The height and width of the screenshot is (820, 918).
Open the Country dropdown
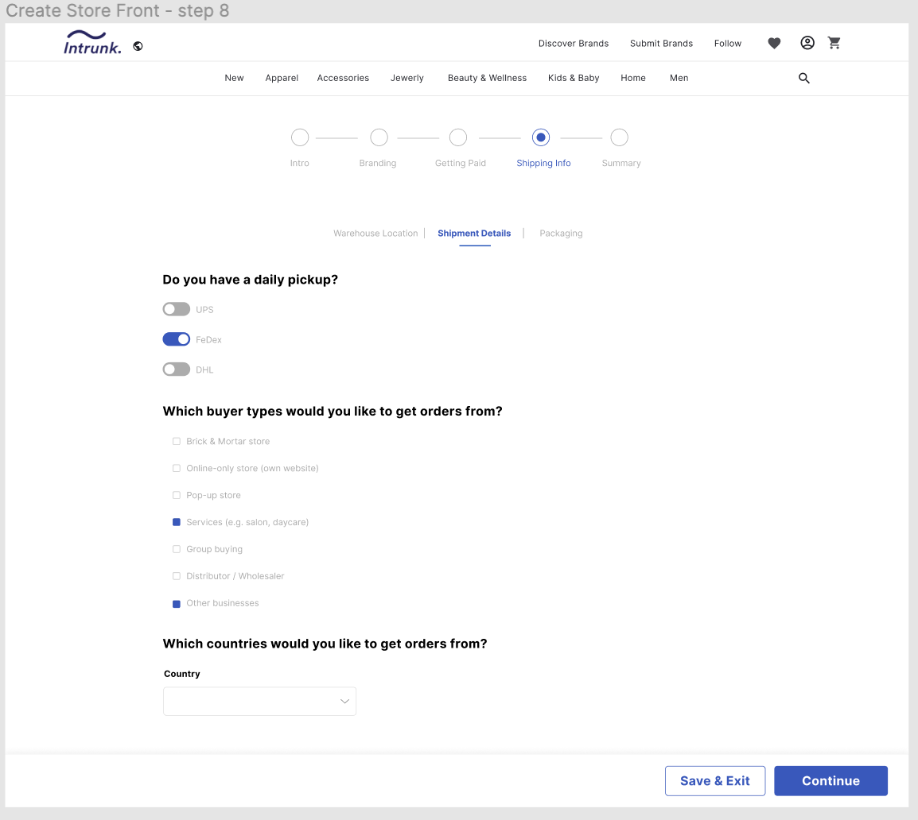259,702
